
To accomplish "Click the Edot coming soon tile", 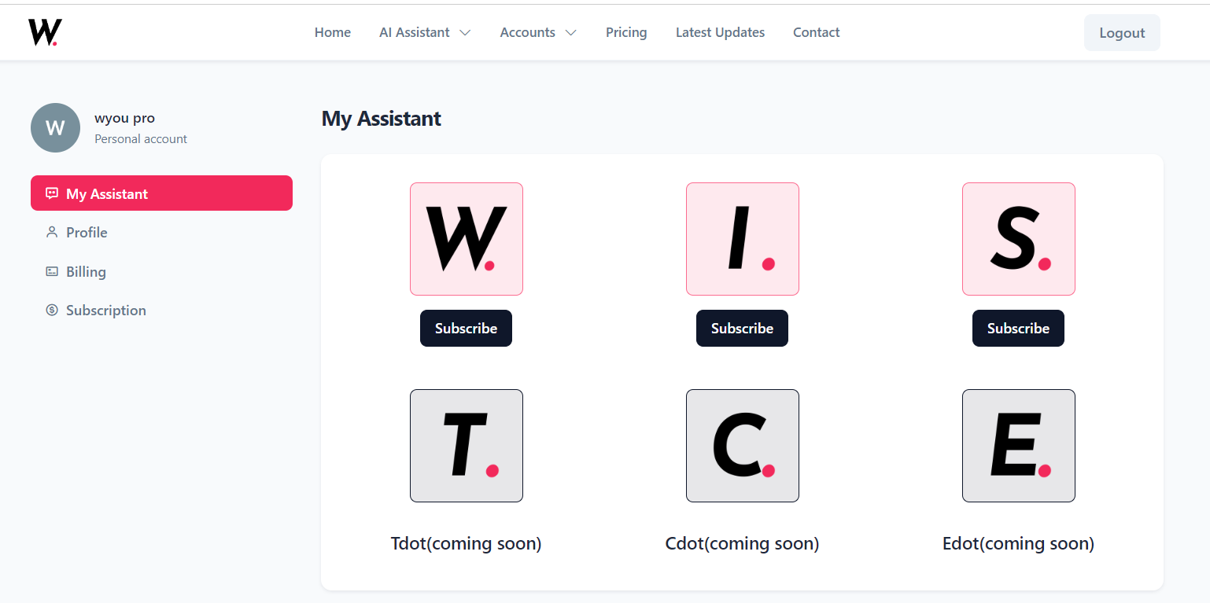I will 1019,446.
